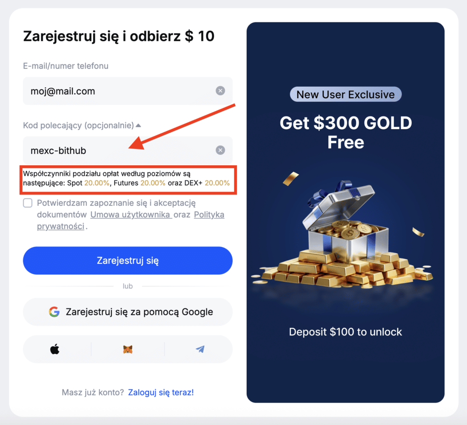467x425 pixels.
Task: Collapse the Kod polecający section arrow
Action: point(138,126)
